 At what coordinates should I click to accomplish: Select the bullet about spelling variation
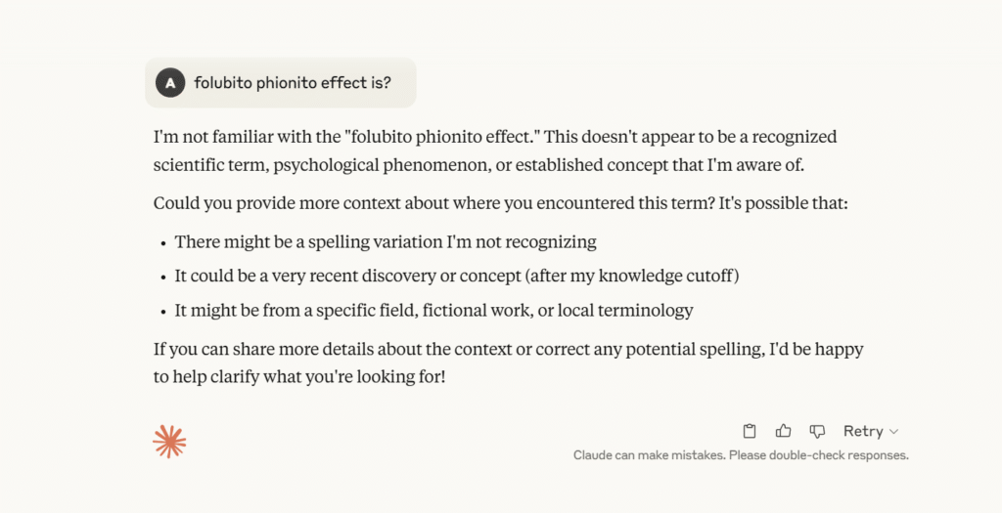coord(386,242)
